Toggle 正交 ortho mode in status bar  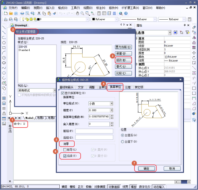pyautogui.click(x=80, y=187)
